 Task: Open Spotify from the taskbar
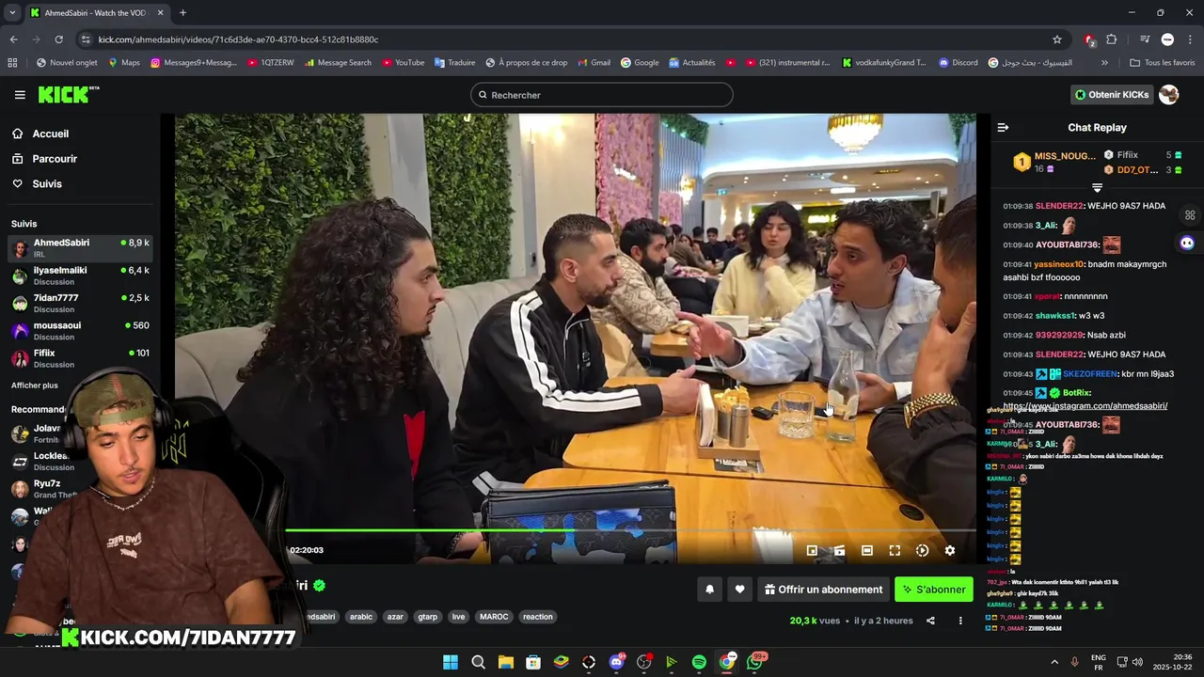pos(699,662)
